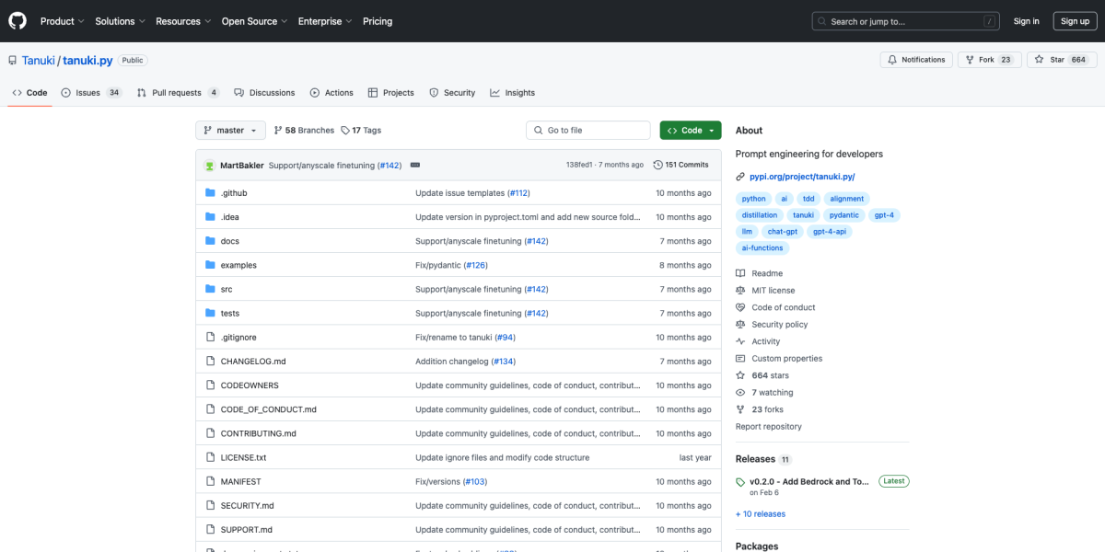Viewport: 1105px width, 552px height.
Task: Click the Go to file field
Action: click(x=588, y=131)
